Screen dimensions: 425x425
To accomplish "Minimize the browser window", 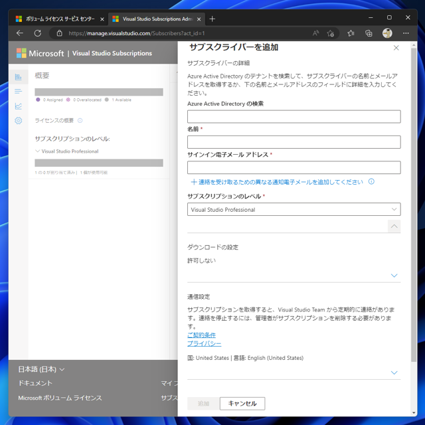I will coord(371,18).
